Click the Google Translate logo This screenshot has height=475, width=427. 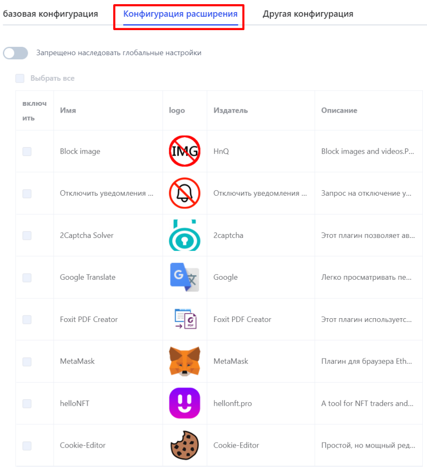(x=185, y=277)
